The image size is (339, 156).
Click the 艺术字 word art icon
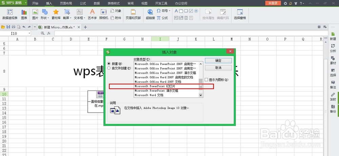point(92,15)
